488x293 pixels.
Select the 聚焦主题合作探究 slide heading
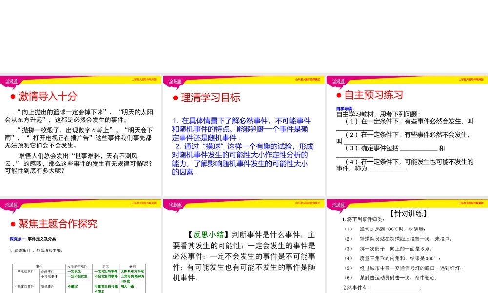coord(58,224)
